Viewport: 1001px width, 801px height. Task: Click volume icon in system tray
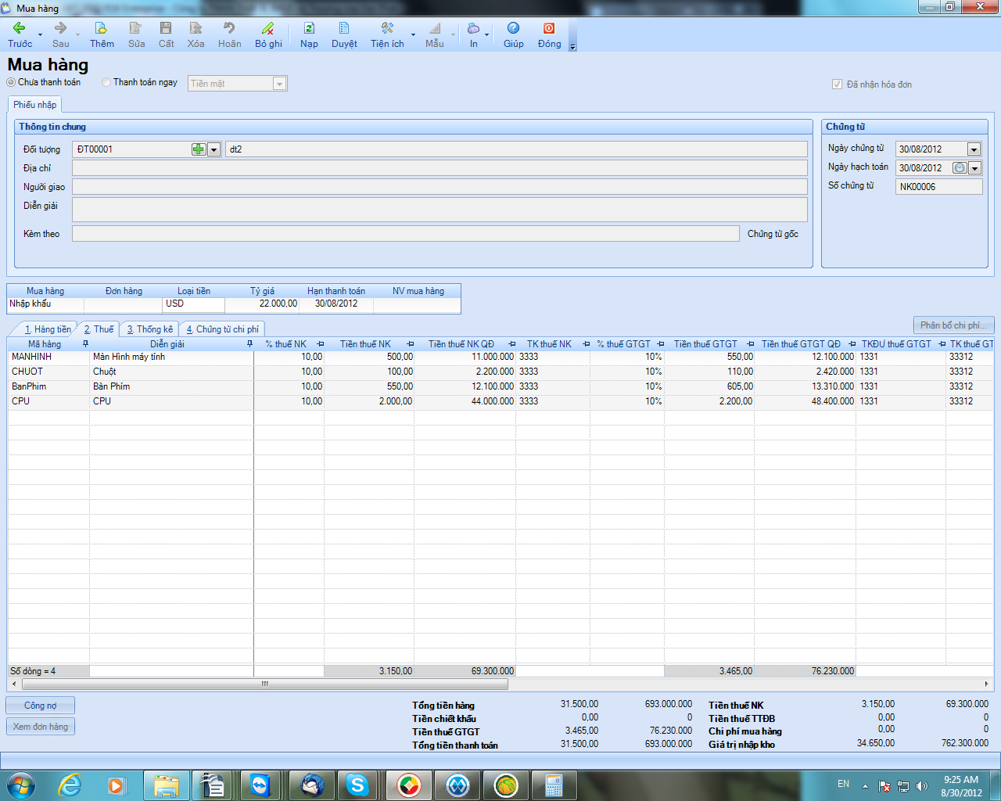pos(922,786)
